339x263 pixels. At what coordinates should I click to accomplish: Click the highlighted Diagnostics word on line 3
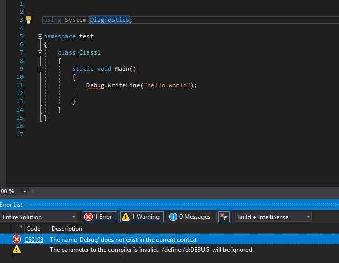pyautogui.click(x=109, y=20)
